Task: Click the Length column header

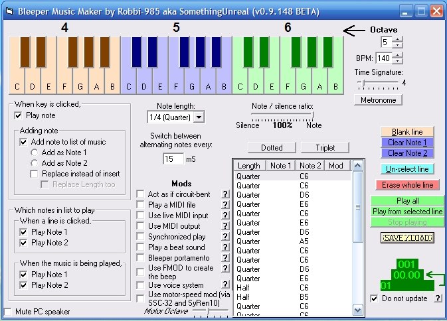Action: [249, 166]
